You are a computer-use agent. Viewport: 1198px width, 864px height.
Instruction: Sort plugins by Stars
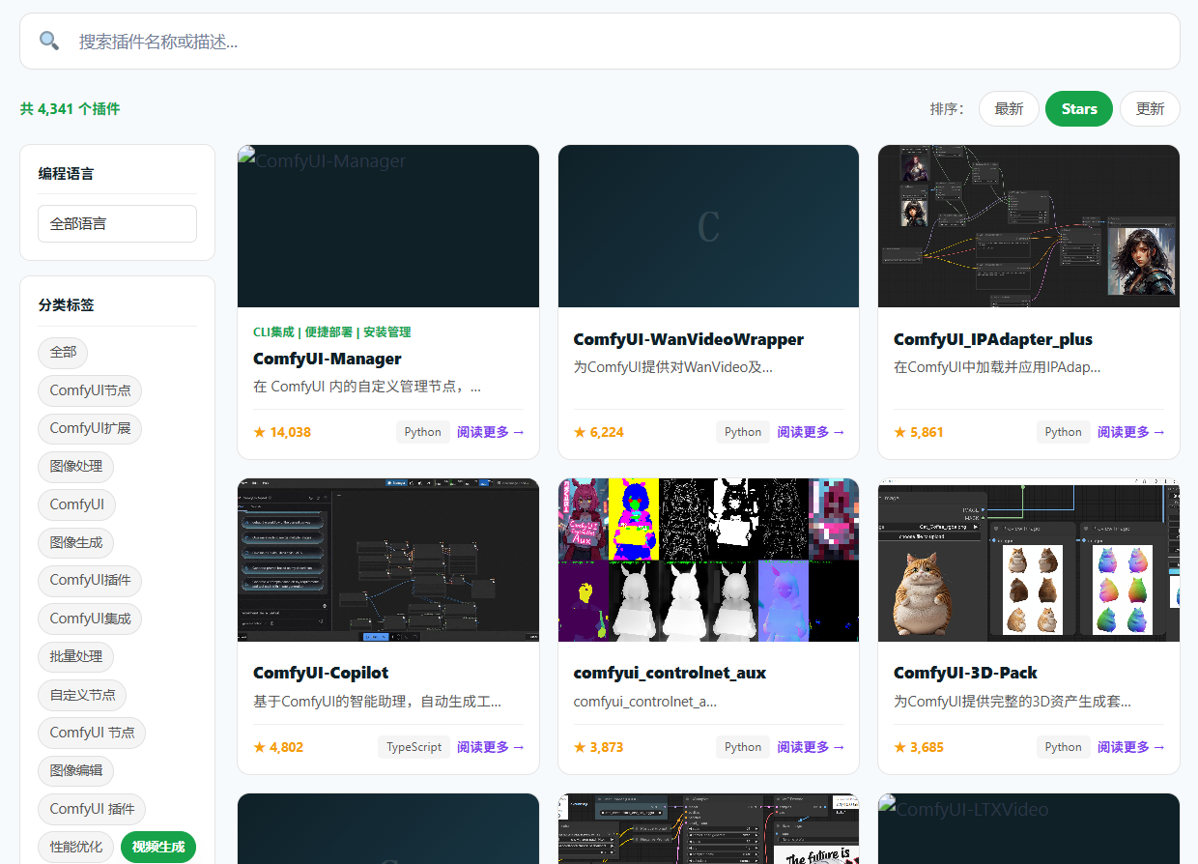coord(1079,109)
